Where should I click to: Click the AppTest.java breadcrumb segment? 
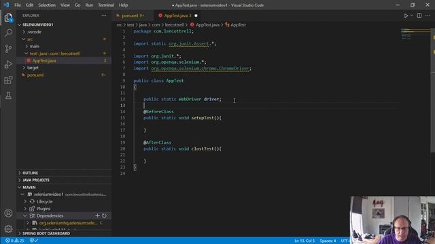(205, 25)
